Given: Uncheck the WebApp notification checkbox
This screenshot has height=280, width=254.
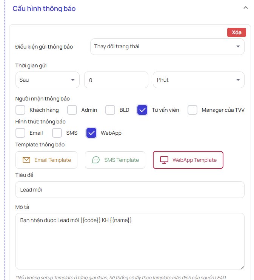Looking at the screenshot, I should point(91,133).
